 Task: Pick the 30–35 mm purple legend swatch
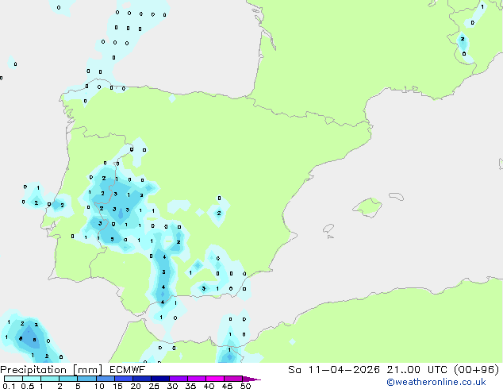pyautogui.click(x=179, y=379)
